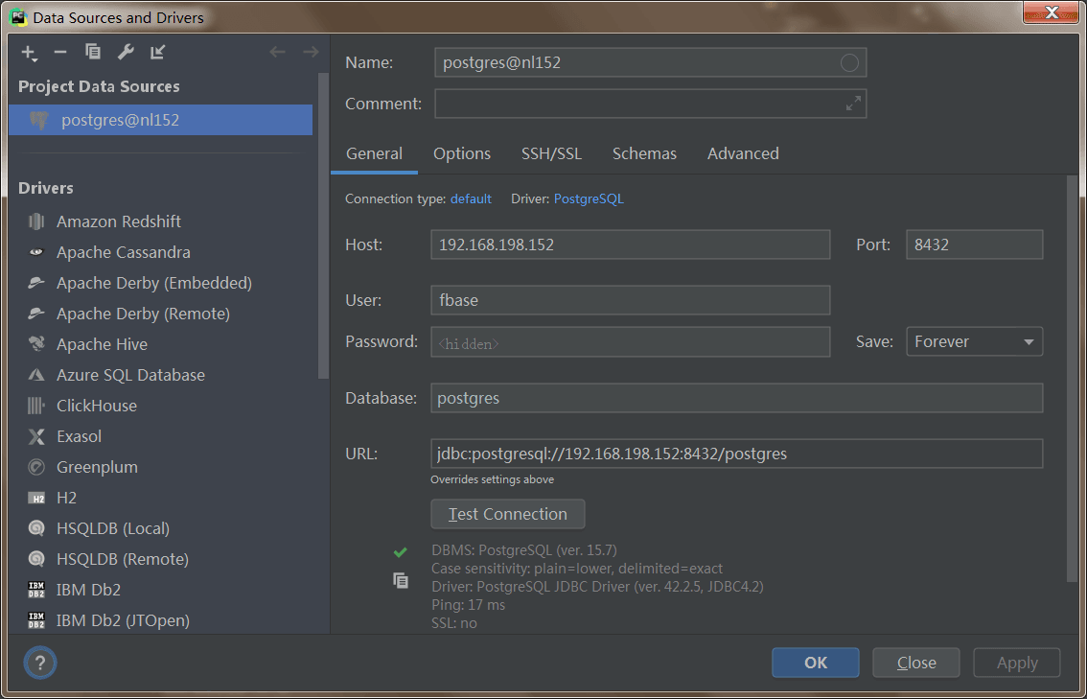Screen dimensions: 1087x699
Task: Navigate back with left arrow
Action: click(277, 52)
